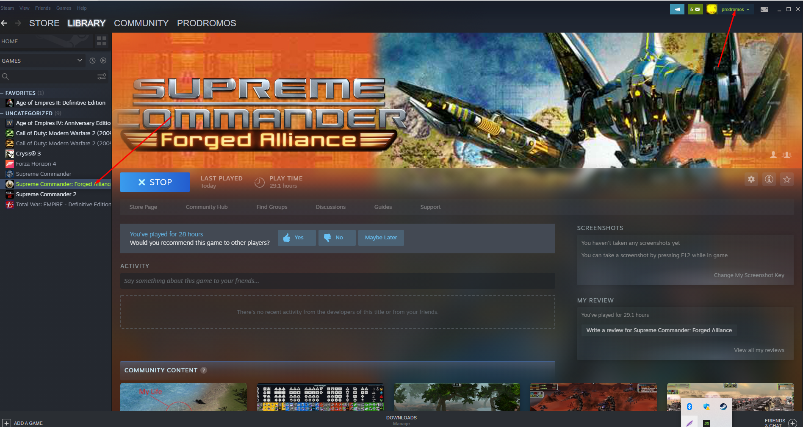Open Discussions link
803x427 pixels.
[331, 207]
